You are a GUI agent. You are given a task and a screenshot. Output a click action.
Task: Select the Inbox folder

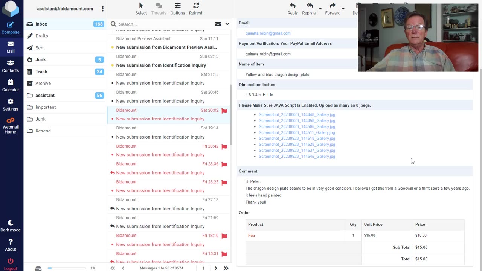click(x=65, y=24)
